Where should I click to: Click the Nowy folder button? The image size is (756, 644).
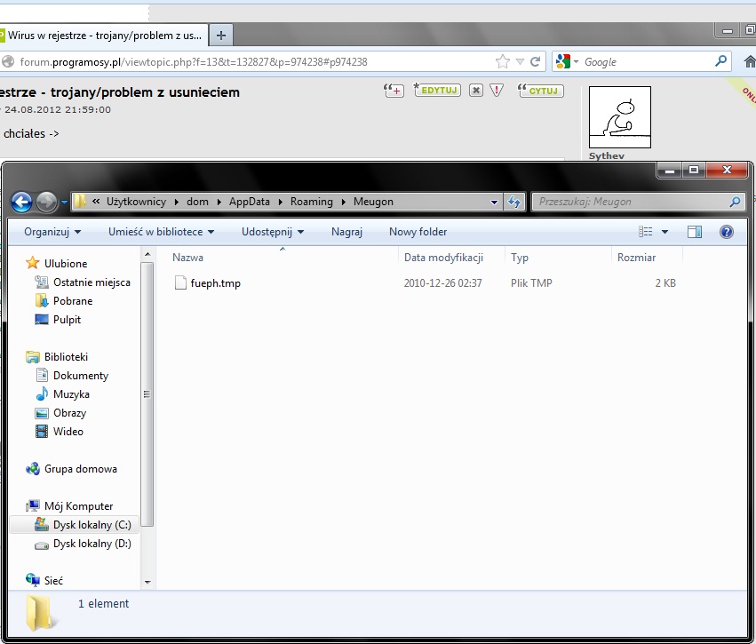coord(418,232)
